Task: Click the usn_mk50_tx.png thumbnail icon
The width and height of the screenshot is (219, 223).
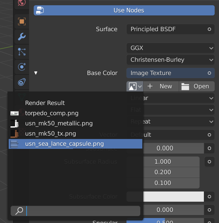Action: pyautogui.click(x=15, y=134)
